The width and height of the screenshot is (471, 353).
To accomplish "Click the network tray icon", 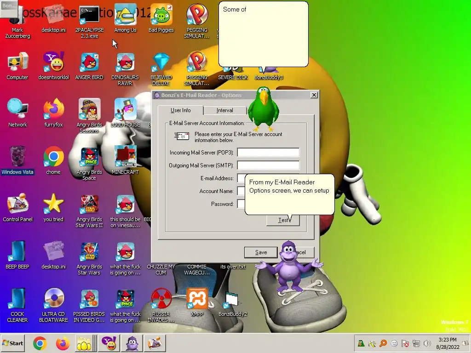I will 416,343.
